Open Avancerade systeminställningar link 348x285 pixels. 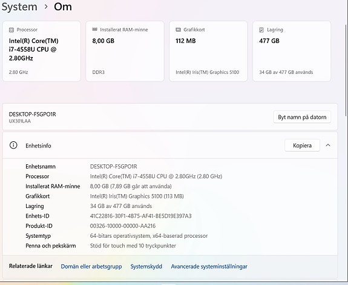click(209, 266)
